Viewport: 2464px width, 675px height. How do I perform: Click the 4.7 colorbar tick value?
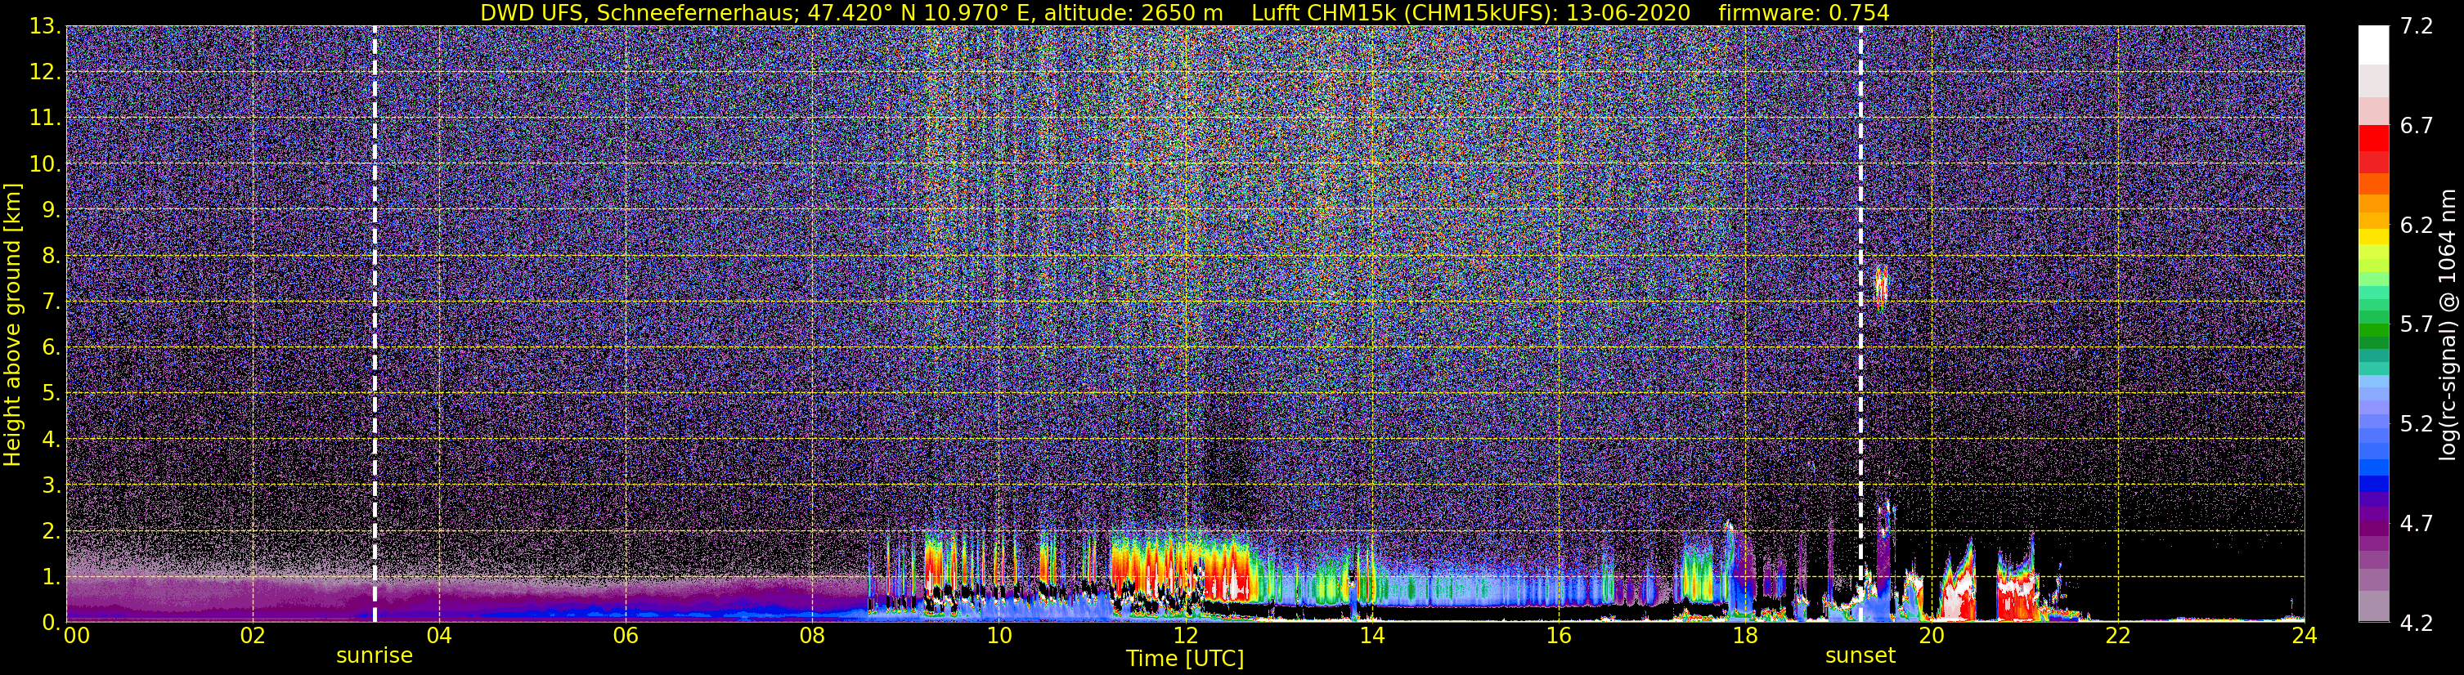point(2417,524)
